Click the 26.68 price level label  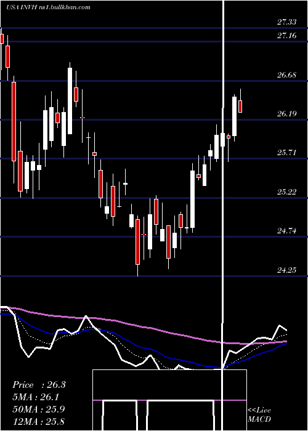[287, 75]
